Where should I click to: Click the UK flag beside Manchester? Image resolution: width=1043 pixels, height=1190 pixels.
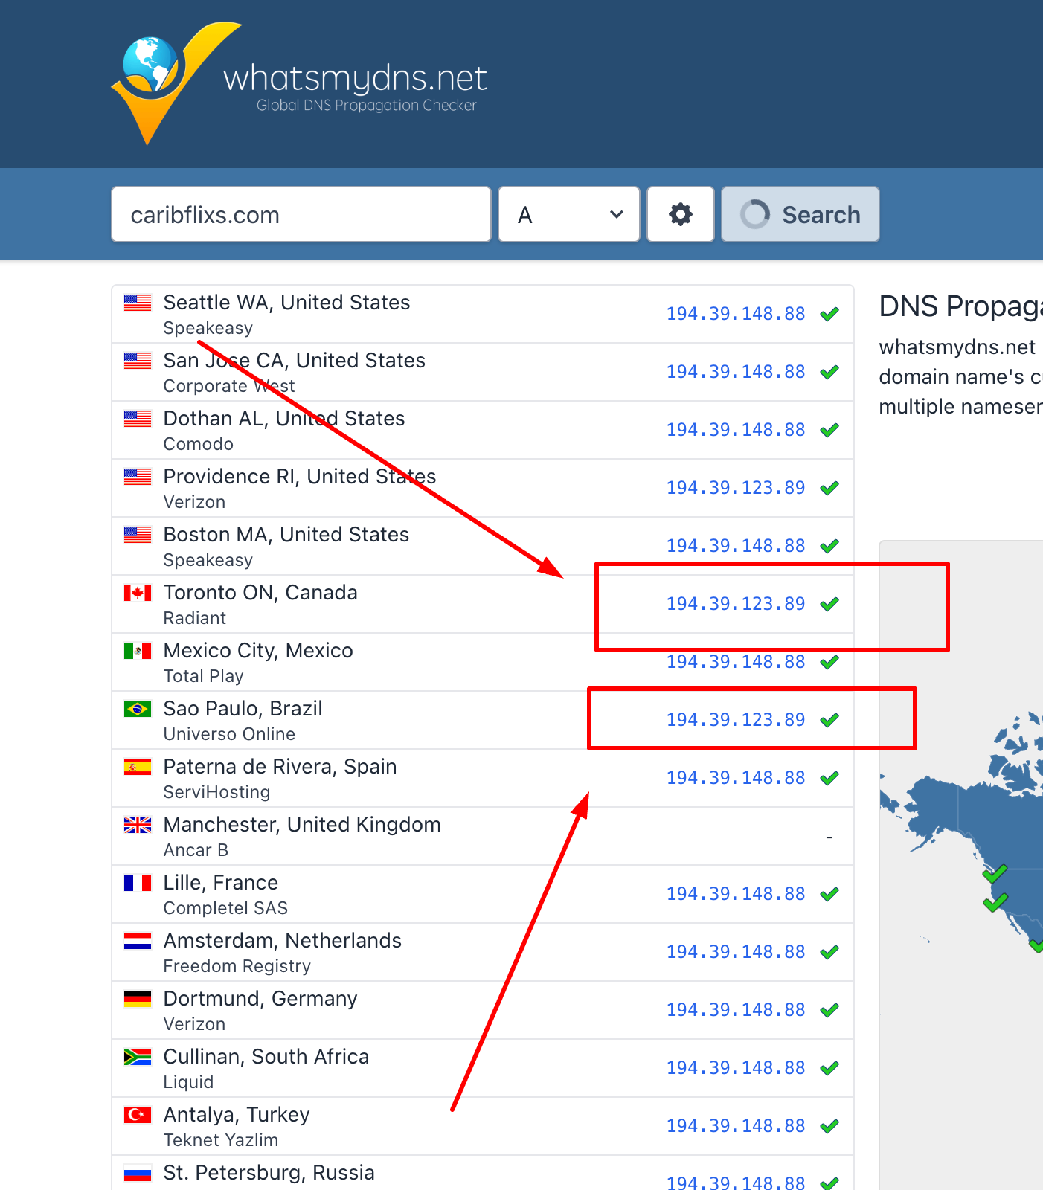(x=138, y=825)
